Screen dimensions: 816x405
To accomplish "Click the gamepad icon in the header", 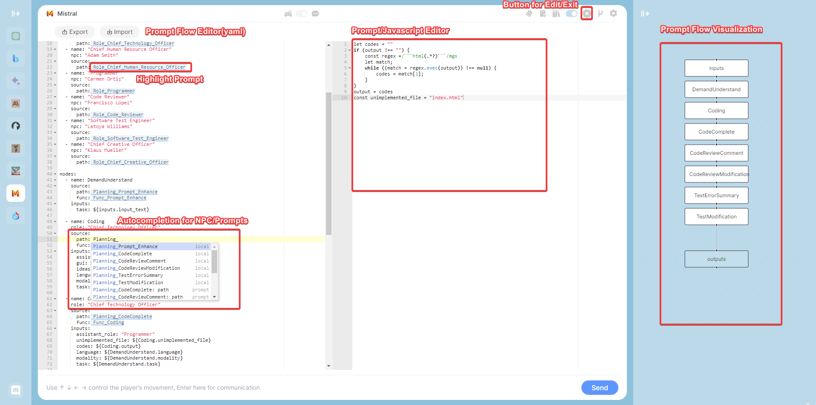I will [x=288, y=14].
